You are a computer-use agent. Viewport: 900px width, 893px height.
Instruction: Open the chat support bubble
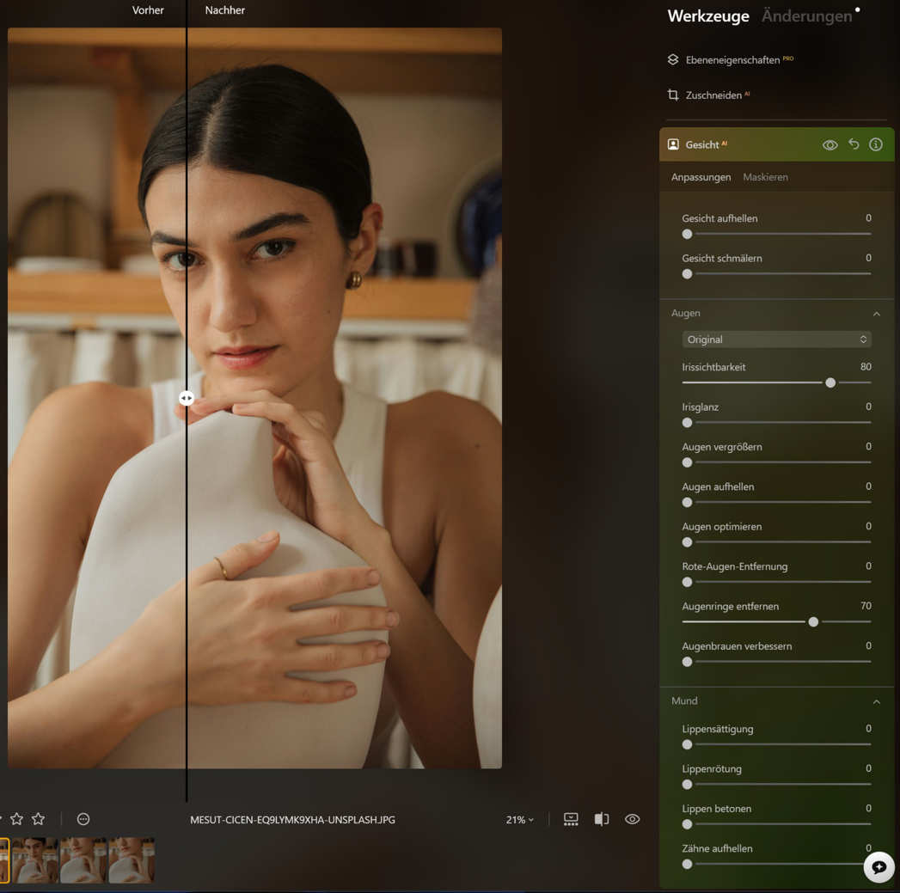[879, 867]
